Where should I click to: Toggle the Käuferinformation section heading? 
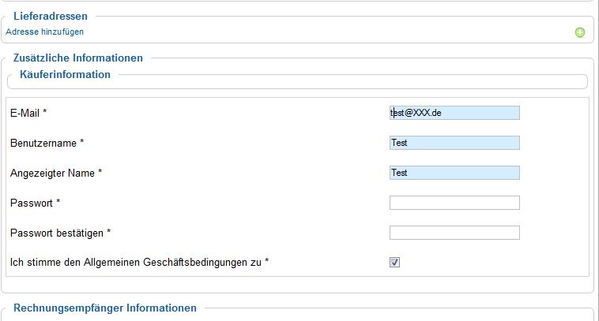point(65,74)
